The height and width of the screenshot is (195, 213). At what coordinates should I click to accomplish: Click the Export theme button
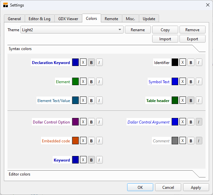pos(192,39)
